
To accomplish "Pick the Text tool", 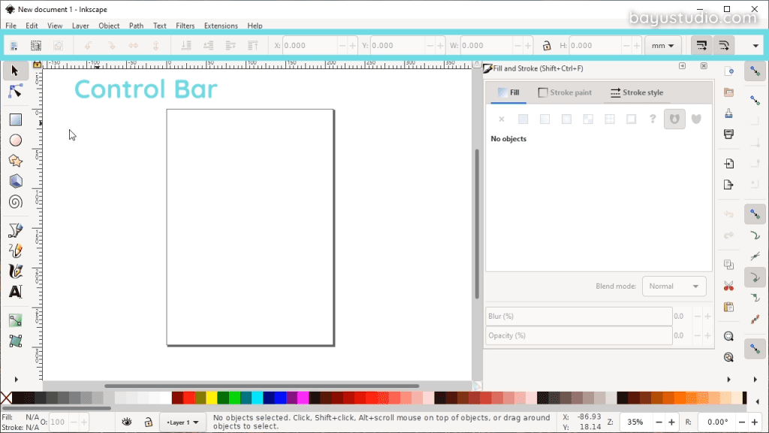I will (x=16, y=292).
